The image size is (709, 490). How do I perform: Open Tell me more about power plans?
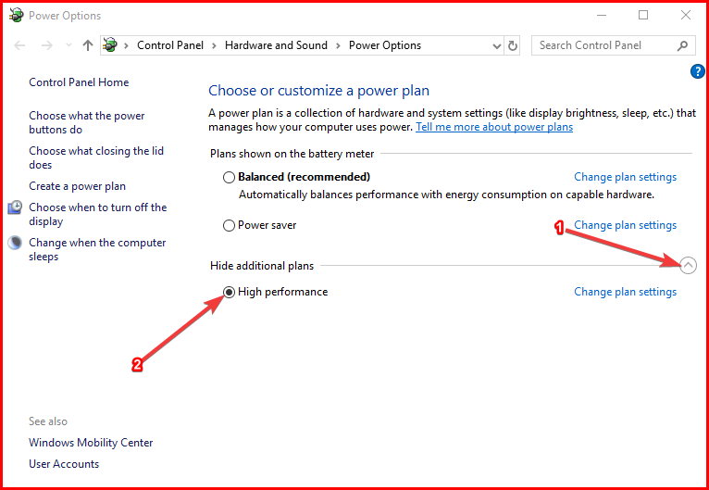tap(494, 127)
